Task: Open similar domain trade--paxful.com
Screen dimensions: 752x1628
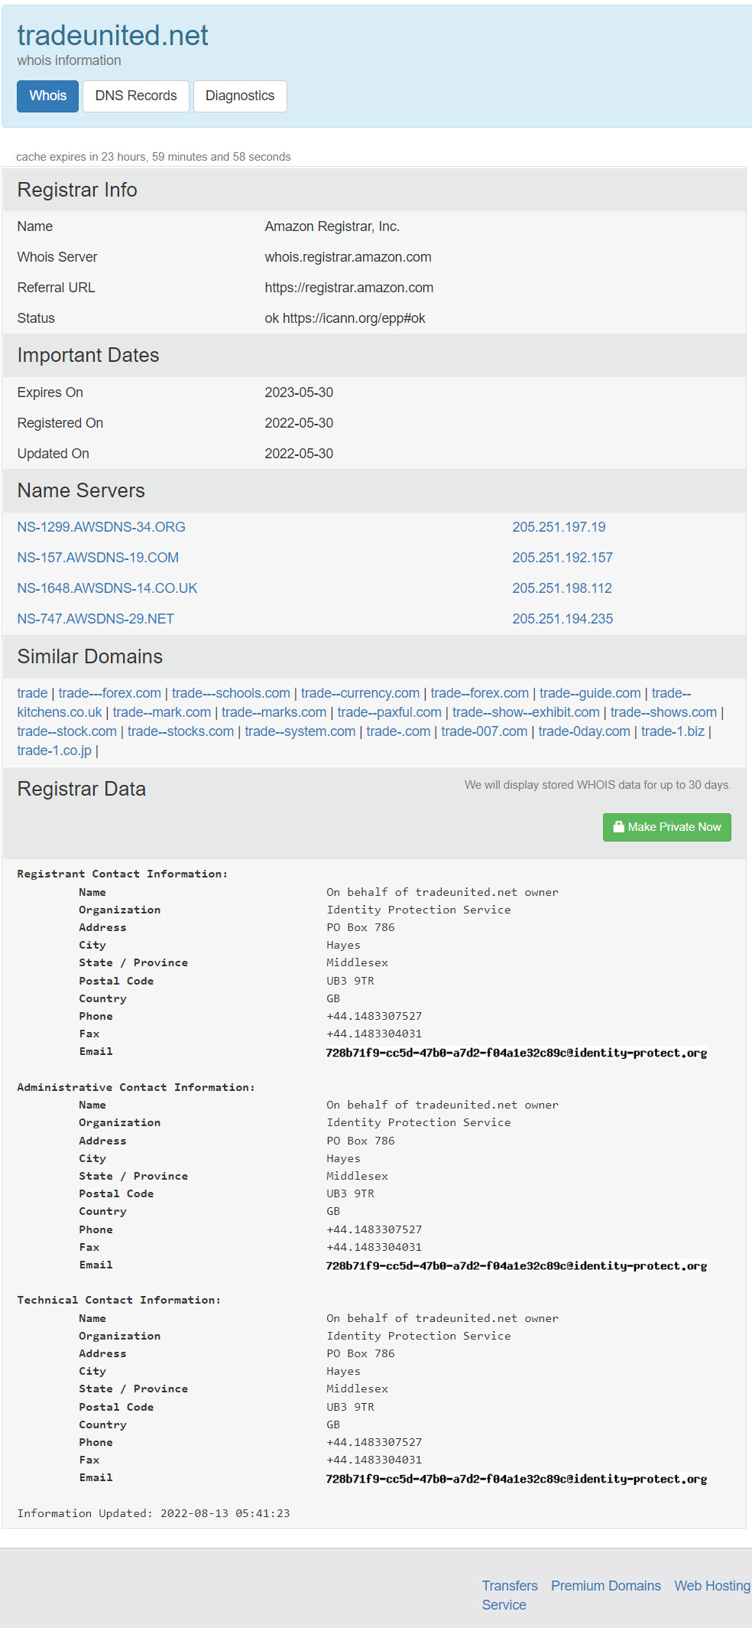Action: tap(389, 712)
